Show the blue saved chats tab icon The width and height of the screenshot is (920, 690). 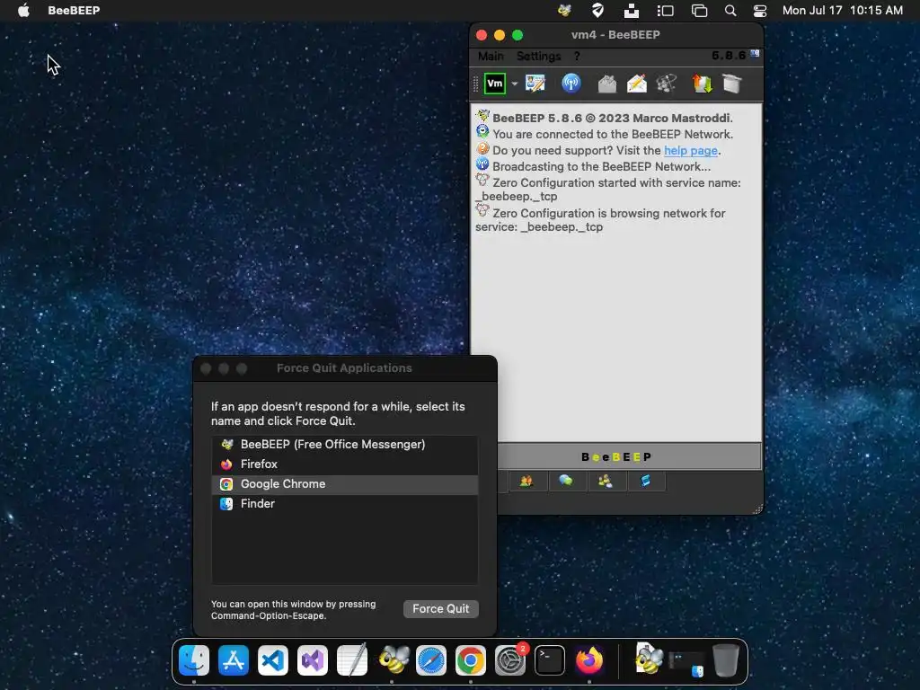coord(645,482)
